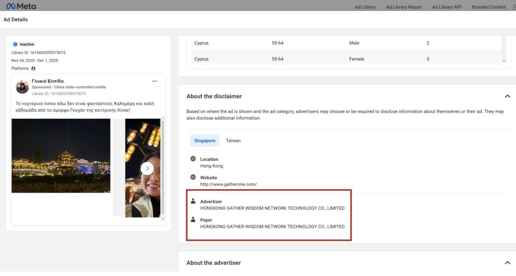Go to the Ad Library API page

pyautogui.click(x=446, y=7)
